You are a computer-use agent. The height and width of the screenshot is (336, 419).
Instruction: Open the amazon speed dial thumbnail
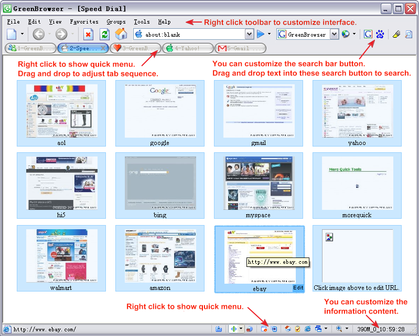160,256
